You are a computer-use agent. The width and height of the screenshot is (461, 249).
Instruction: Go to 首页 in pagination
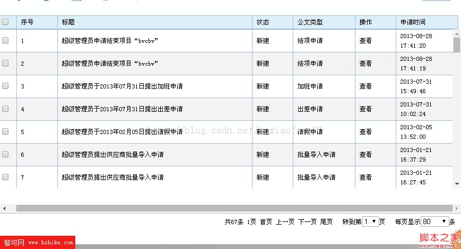coord(266,222)
